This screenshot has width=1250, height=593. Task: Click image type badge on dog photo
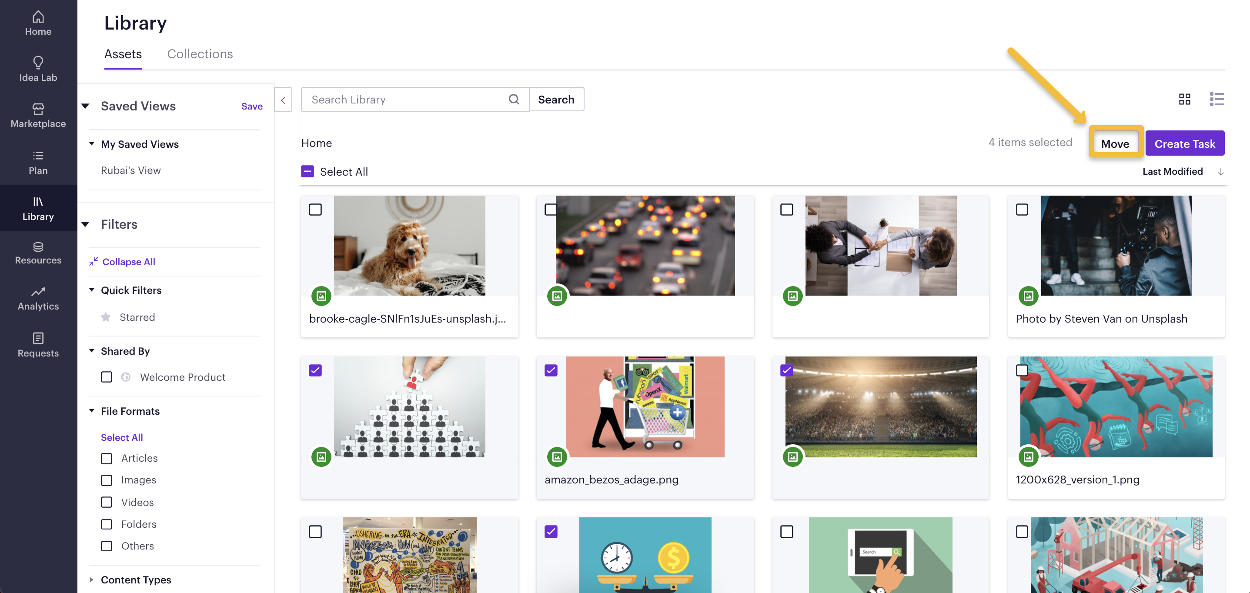pos(321,296)
